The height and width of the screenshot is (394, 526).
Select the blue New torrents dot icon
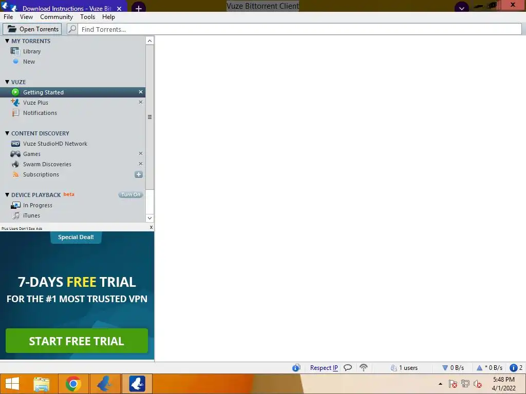pyautogui.click(x=15, y=62)
